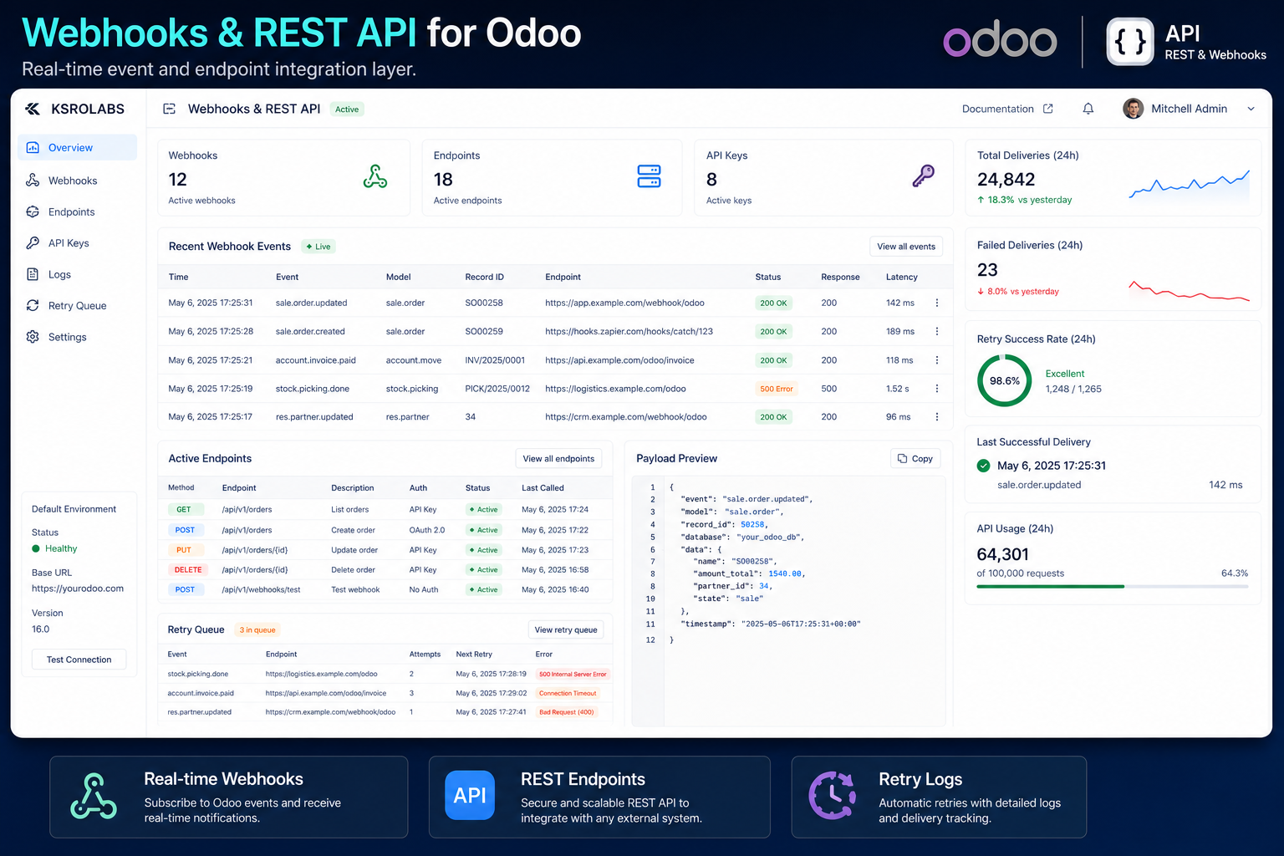Click the Connection Timeout error badge
This screenshot has width=1284, height=856.
(568, 693)
